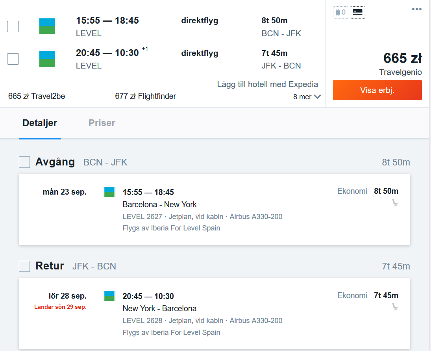Click LEVEL airline logo for 20:45 flight

[47, 59]
